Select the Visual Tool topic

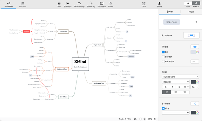coord(63,31)
